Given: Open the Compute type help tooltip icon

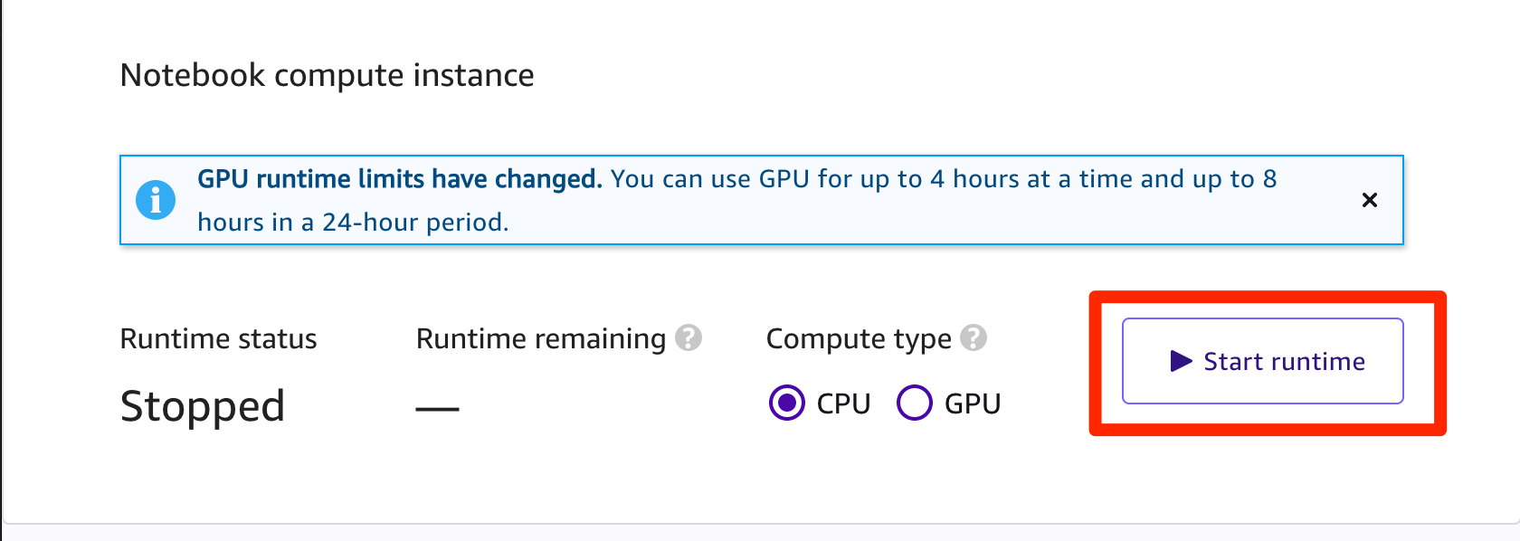Looking at the screenshot, I should tap(974, 338).
